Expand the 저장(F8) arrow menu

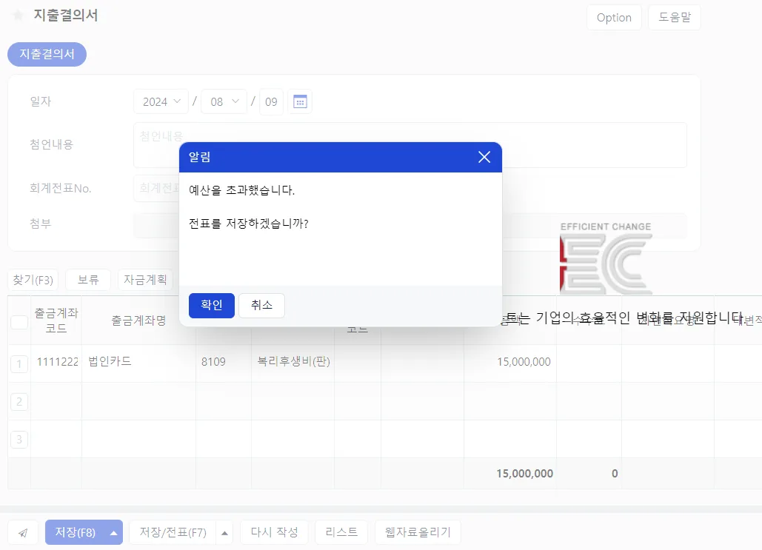(114, 533)
